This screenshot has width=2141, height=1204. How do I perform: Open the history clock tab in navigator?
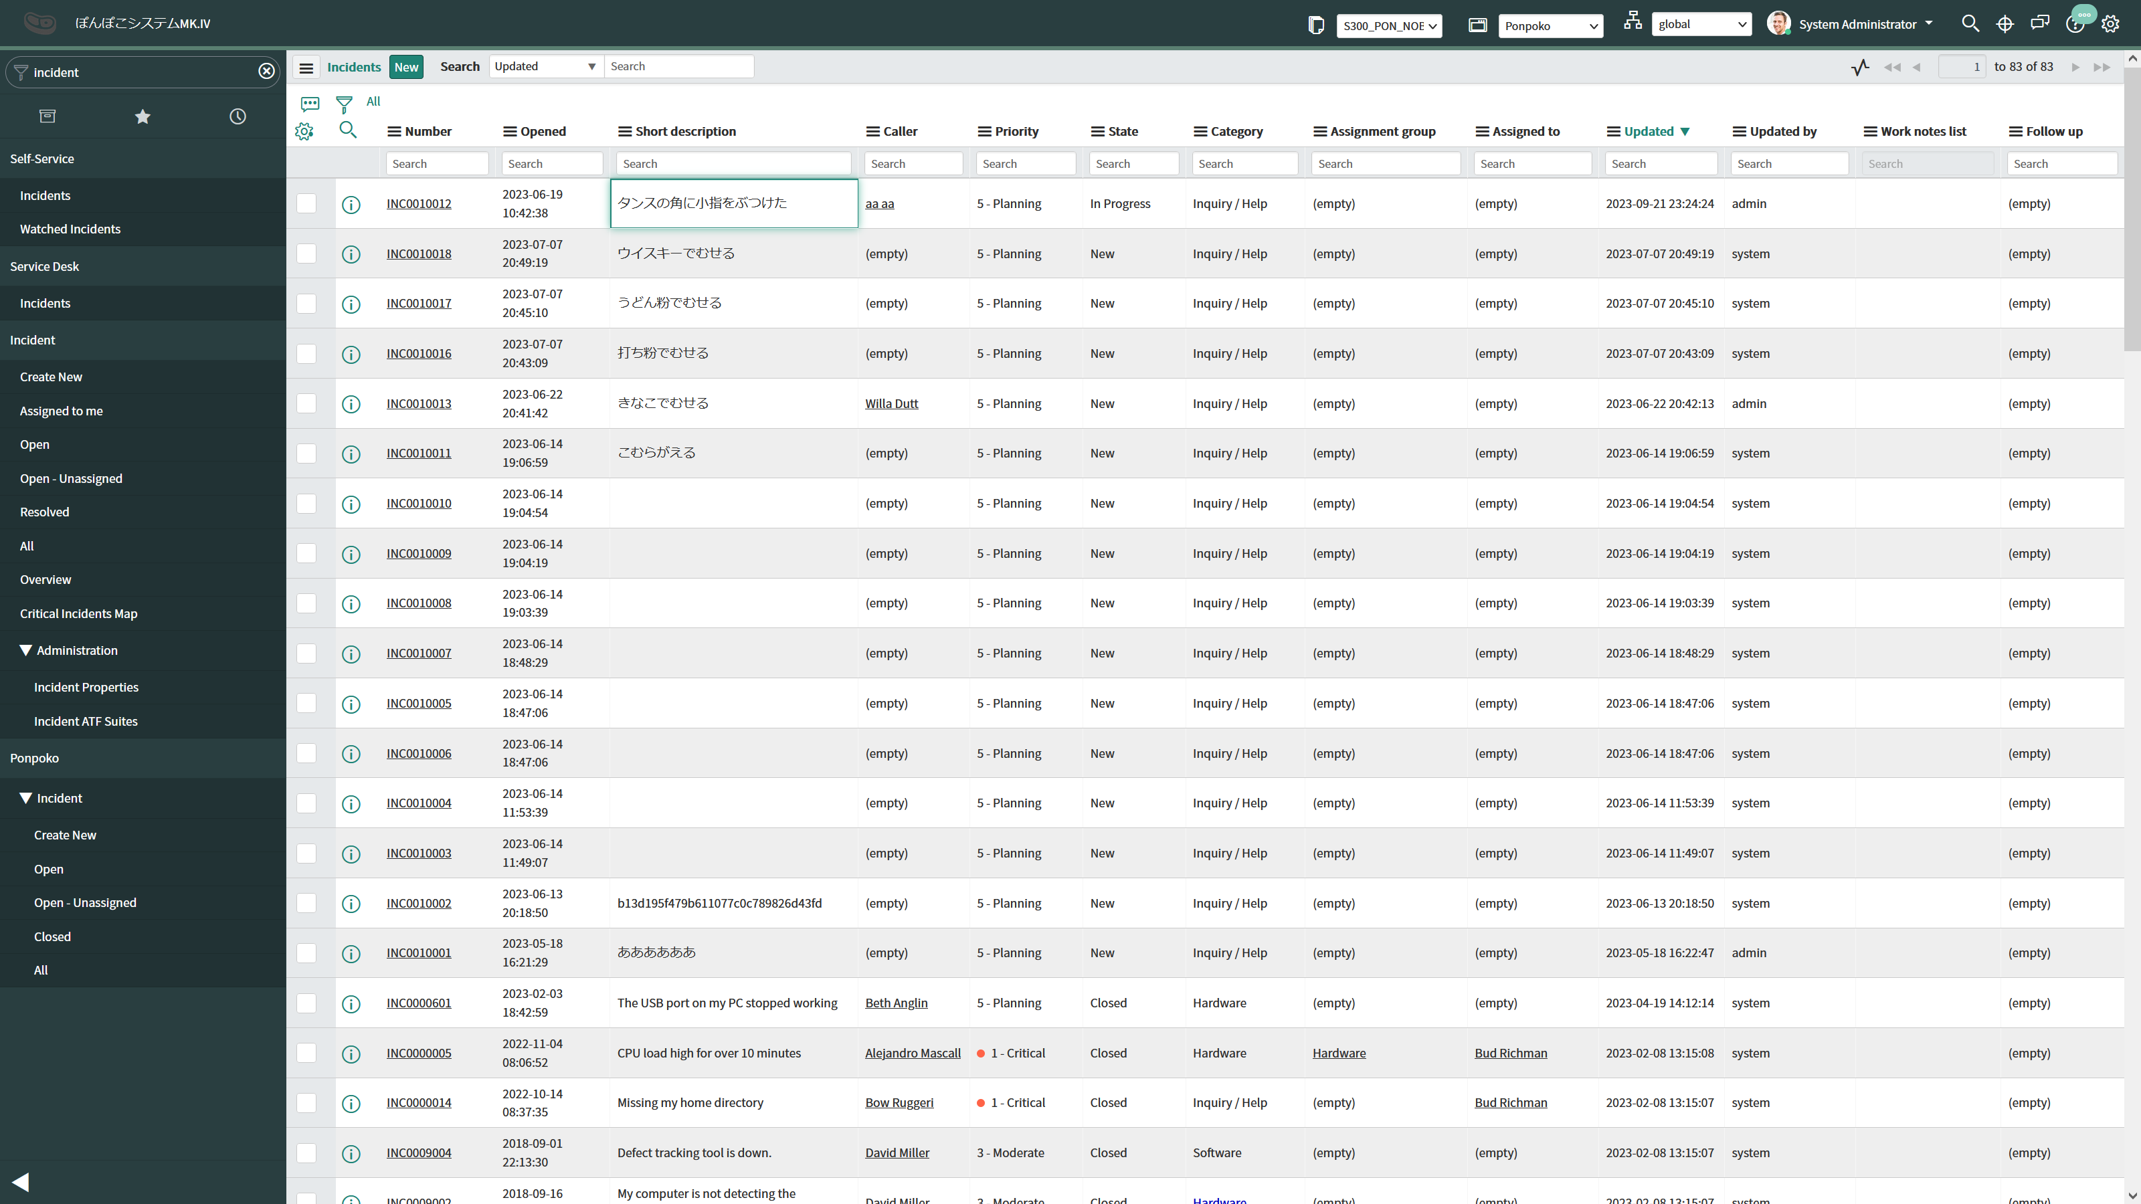[238, 116]
